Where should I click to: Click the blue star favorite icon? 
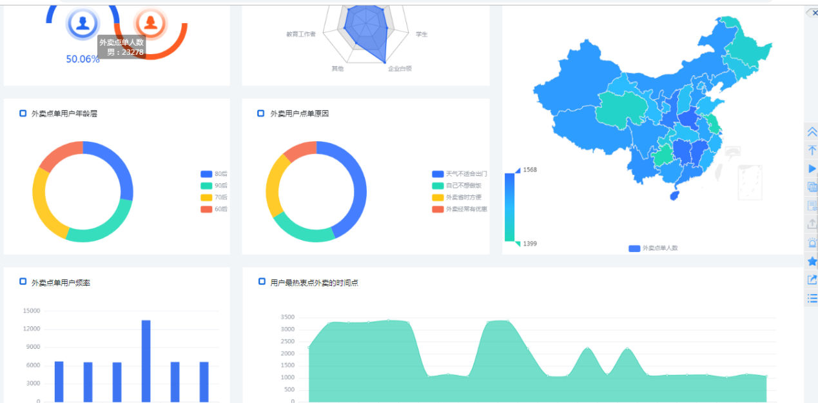(812, 261)
